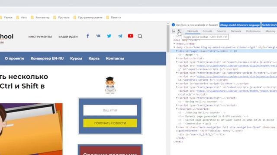Open the Прочесть bookmarks folder
The height and width of the screenshot is (155, 277).
coord(61,18)
